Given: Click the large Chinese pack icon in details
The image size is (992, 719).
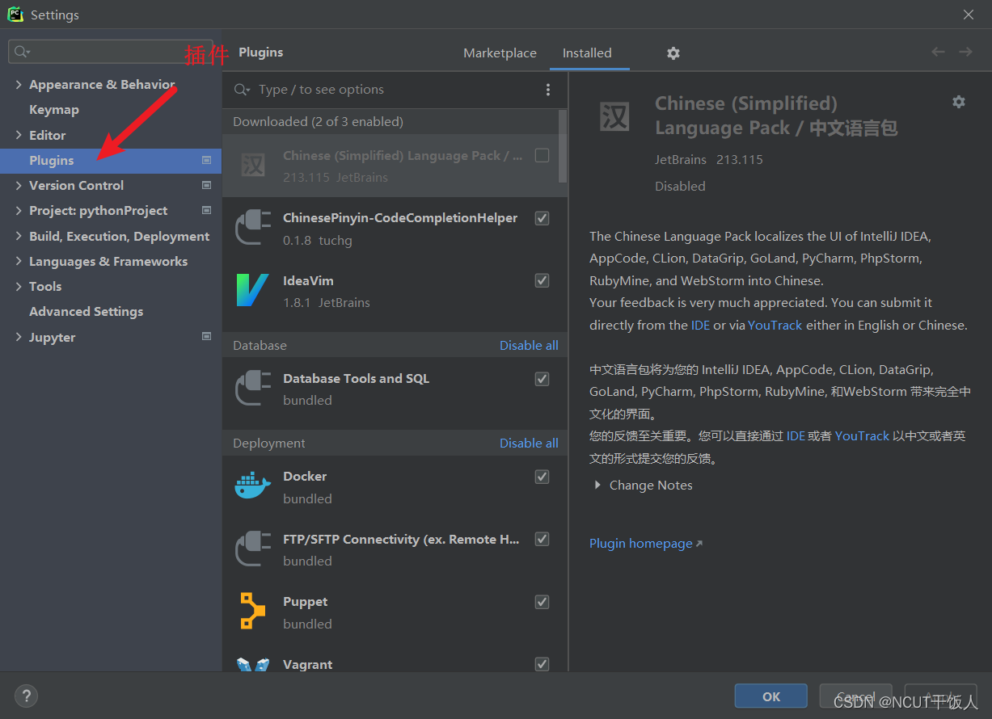Looking at the screenshot, I should click(614, 117).
